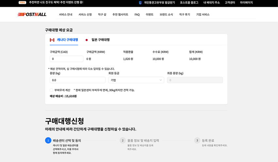Image resolution: width=278 pixels, height=162 pixels.
Task: Click the 구매금액 (CAD) input field
Action: 67,59
